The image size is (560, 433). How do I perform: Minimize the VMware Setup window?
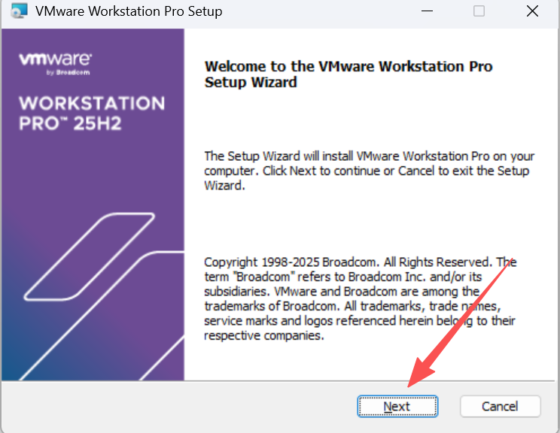pos(427,11)
